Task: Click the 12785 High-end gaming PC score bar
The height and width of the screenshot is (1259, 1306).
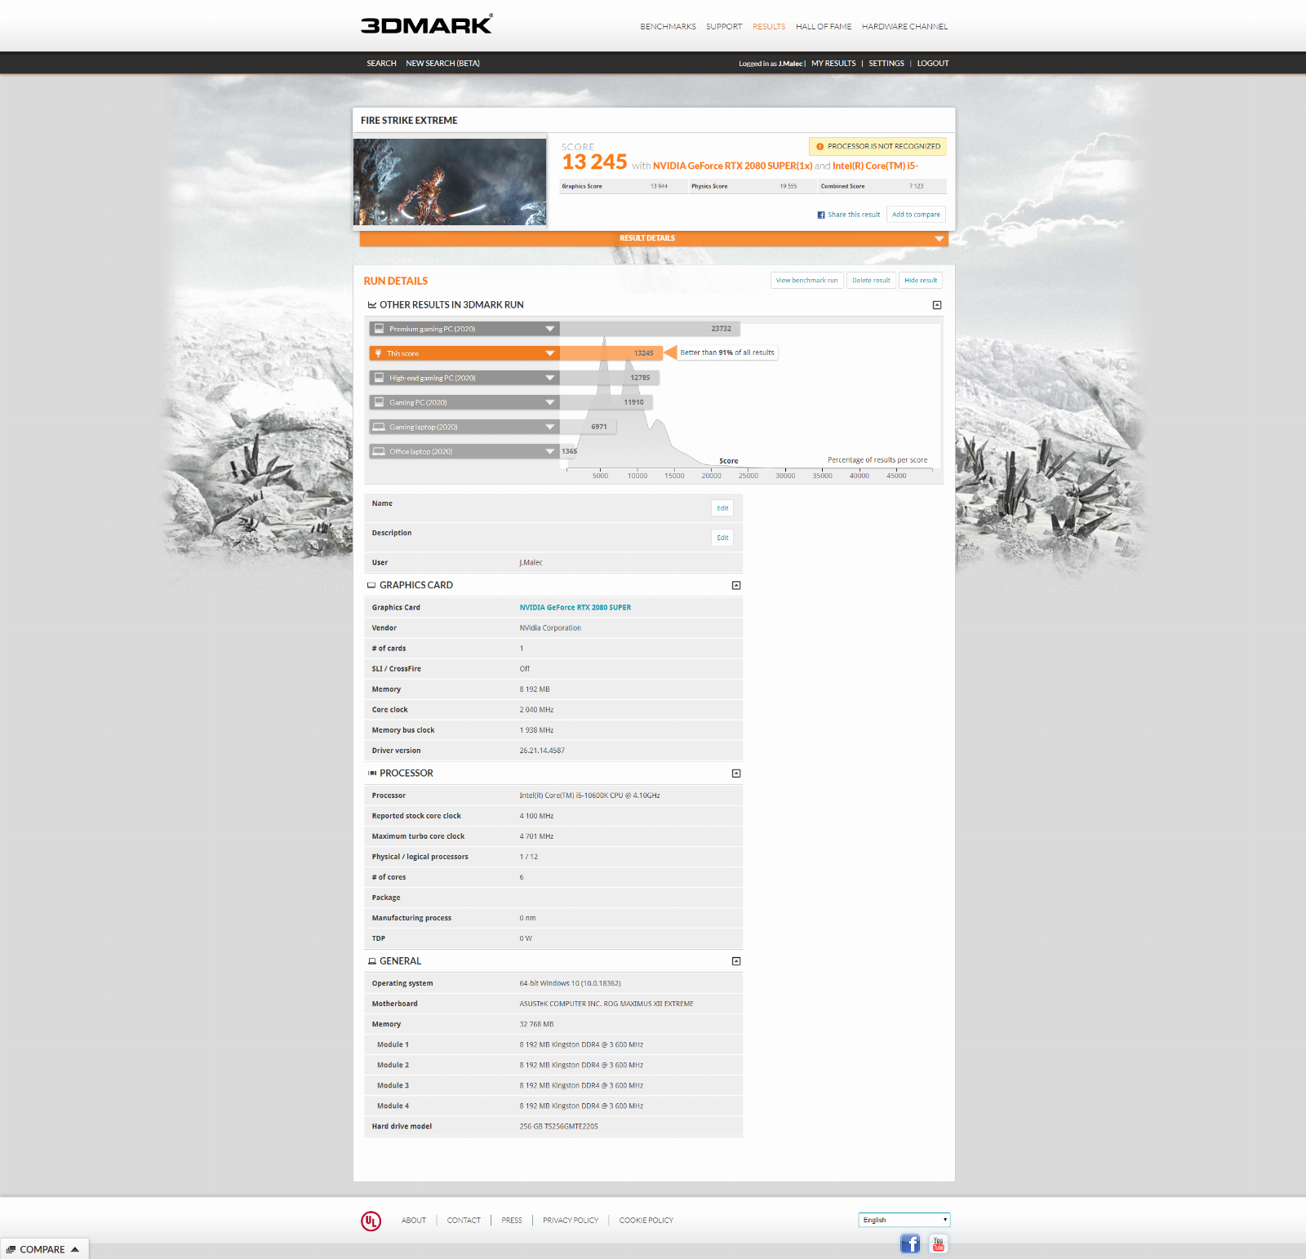Action: coord(609,378)
